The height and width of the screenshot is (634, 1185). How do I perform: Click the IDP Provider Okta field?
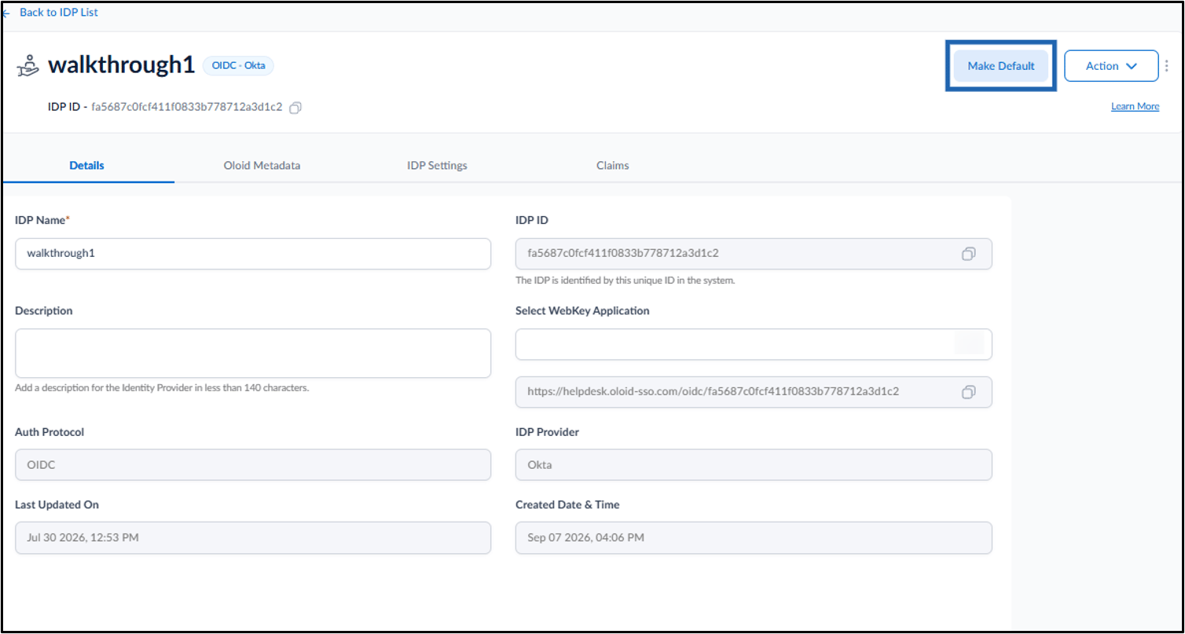pos(754,464)
